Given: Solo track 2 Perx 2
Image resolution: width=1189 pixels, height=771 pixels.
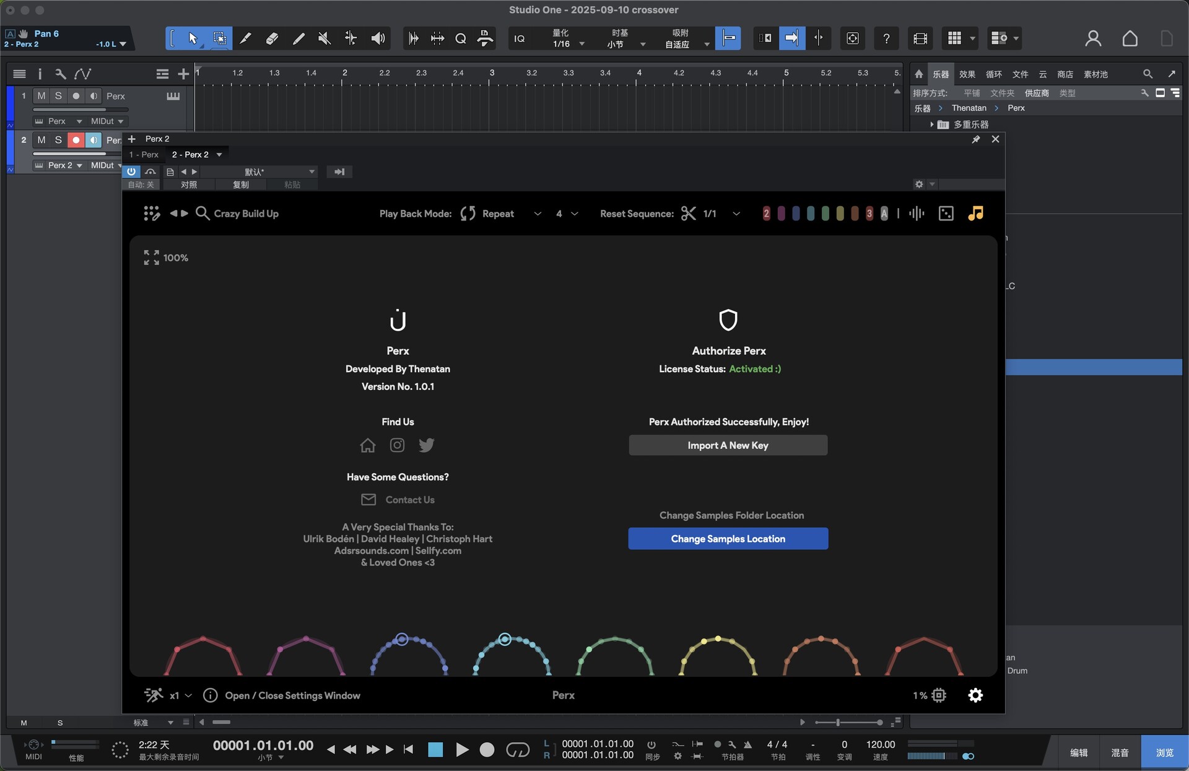Looking at the screenshot, I should tap(58, 140).
